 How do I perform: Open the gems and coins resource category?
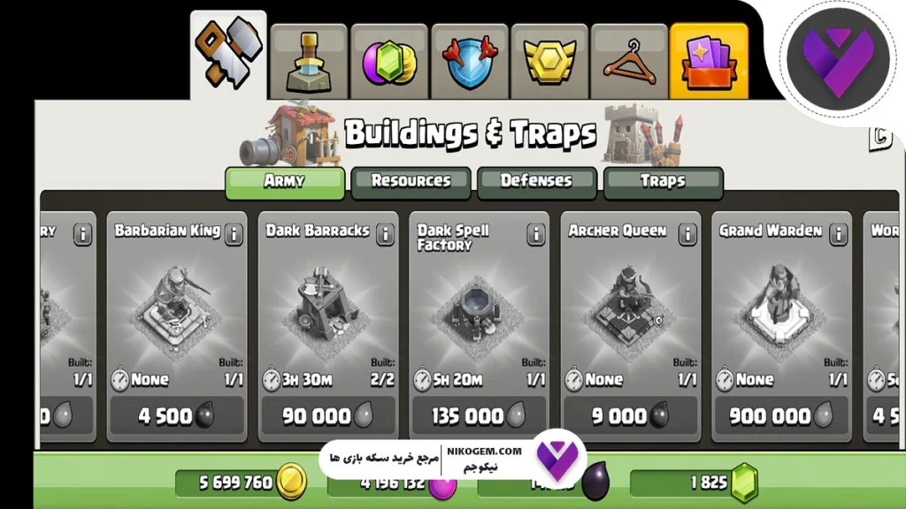click(389, 62)
